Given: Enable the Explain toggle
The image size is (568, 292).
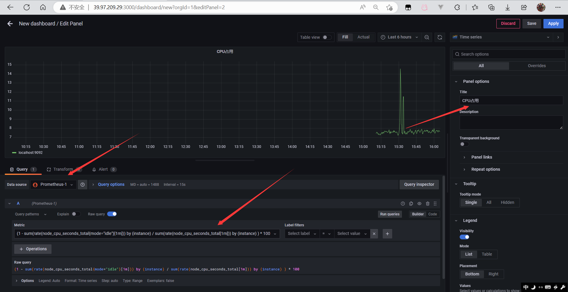Looking at the screenshot, I should pyautogui.click(x=76, y=214).
